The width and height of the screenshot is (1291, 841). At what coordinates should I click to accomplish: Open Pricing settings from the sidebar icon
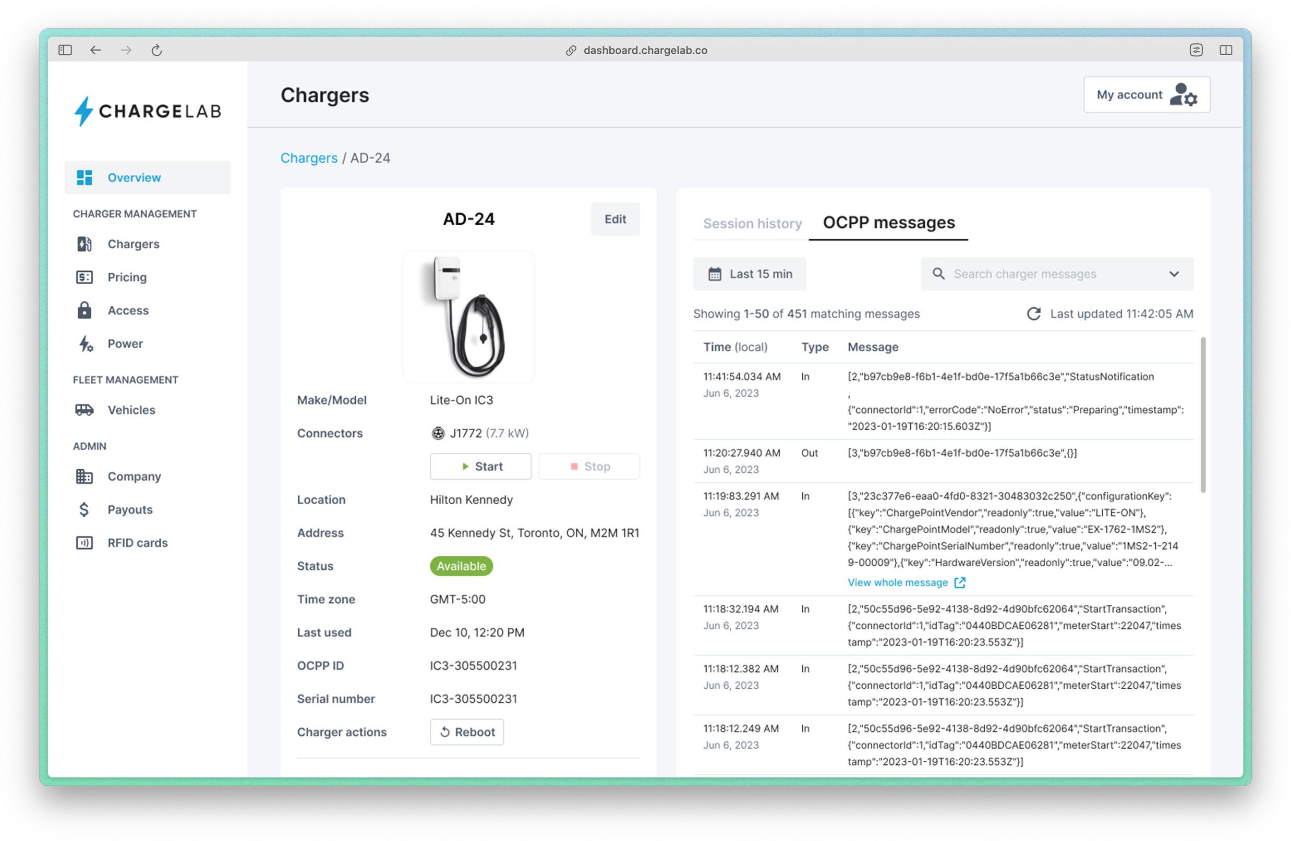point(84,277)
